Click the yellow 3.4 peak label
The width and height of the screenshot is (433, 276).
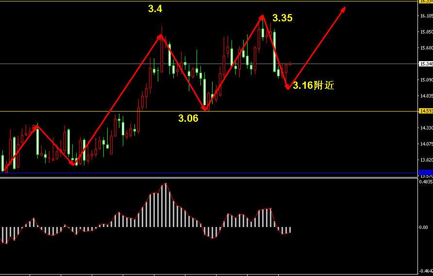coord(155,8)
